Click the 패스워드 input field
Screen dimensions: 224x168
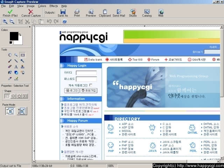point(86,79)
